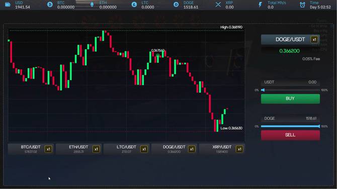The image size is (337, 189).
Task: Click the green BUY button
Action: tap(290, 99)
